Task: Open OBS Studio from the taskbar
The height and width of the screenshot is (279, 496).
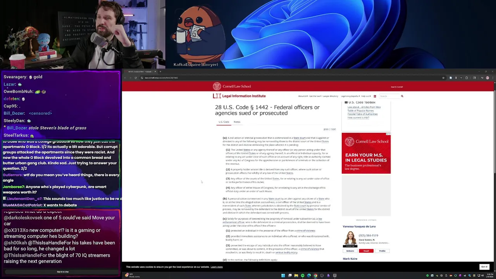Action: [322, 276]
